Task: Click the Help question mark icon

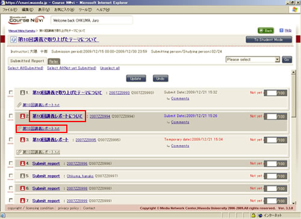Action: [281, 30]
